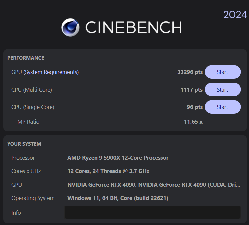Click the CINEBENCH title text
The width and height of the screenshot is (249, 225).
click(133, 27)
